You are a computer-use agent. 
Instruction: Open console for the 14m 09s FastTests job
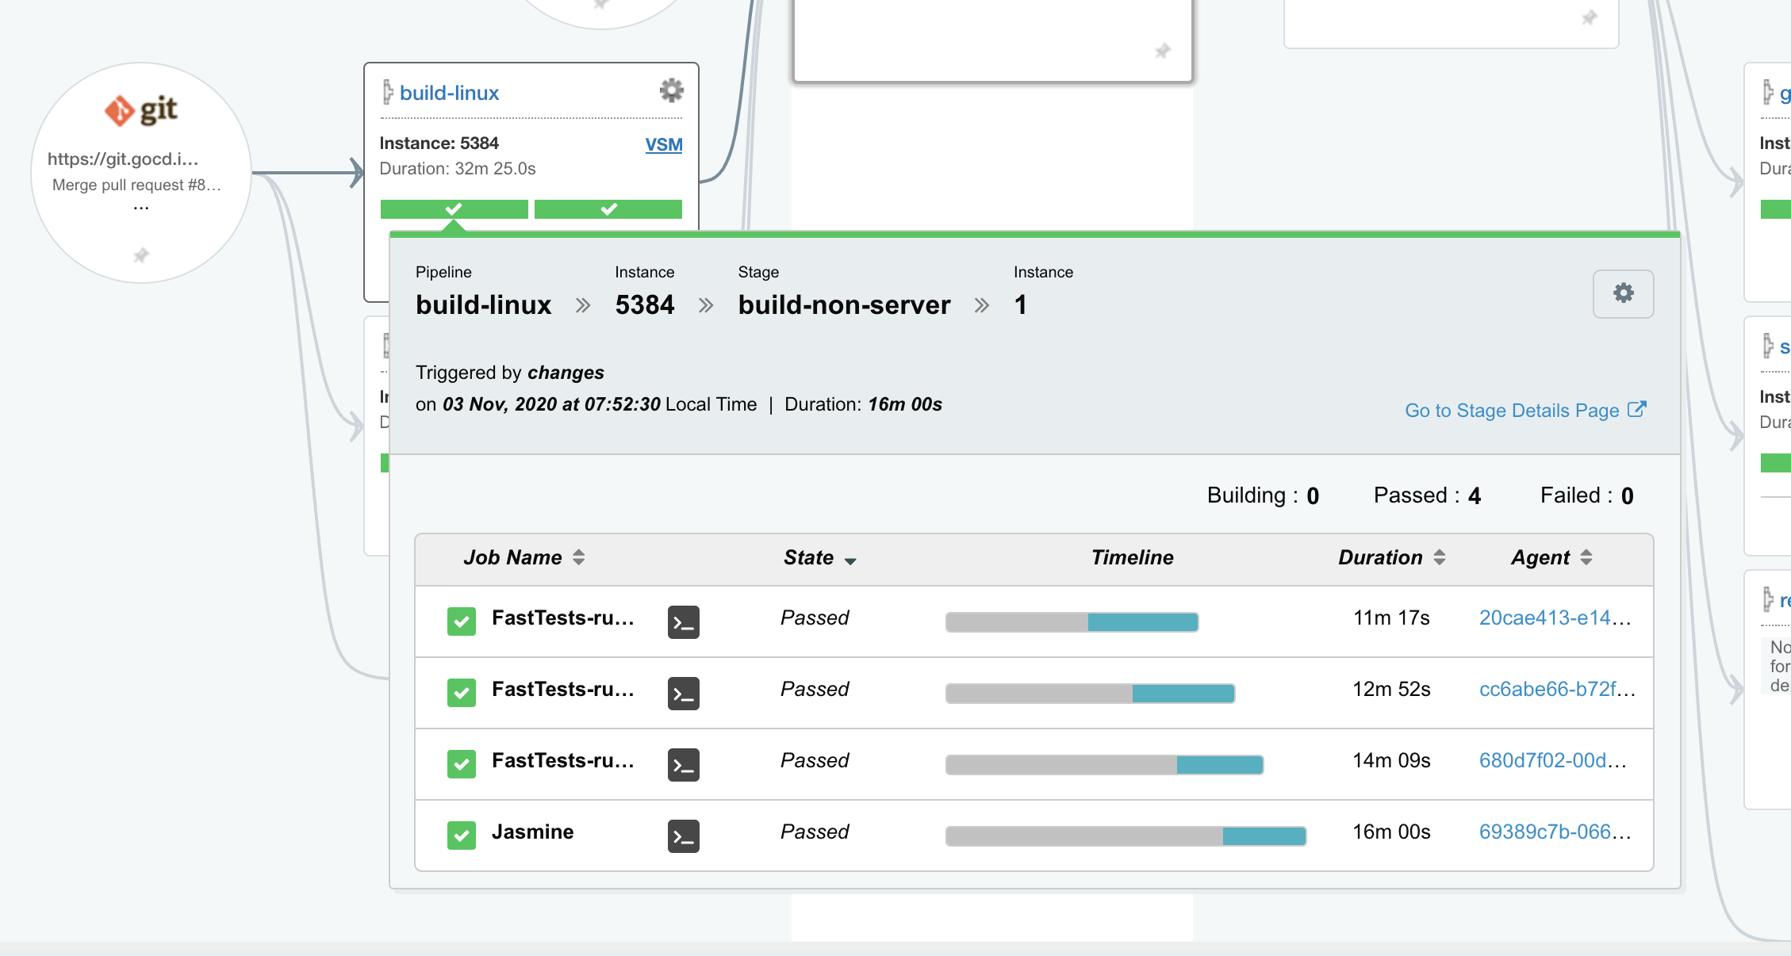(x=684, y=765)
